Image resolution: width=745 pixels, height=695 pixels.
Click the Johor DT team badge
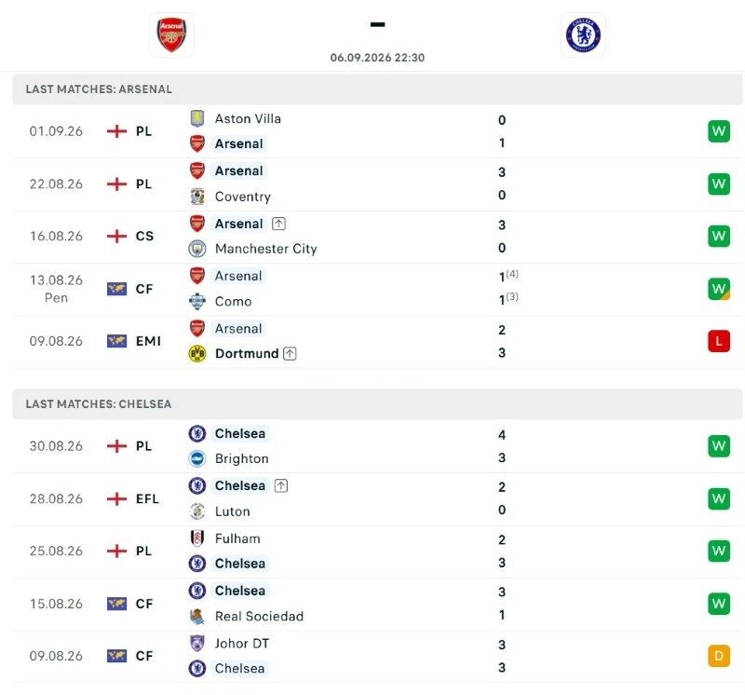tap(197, 643)
